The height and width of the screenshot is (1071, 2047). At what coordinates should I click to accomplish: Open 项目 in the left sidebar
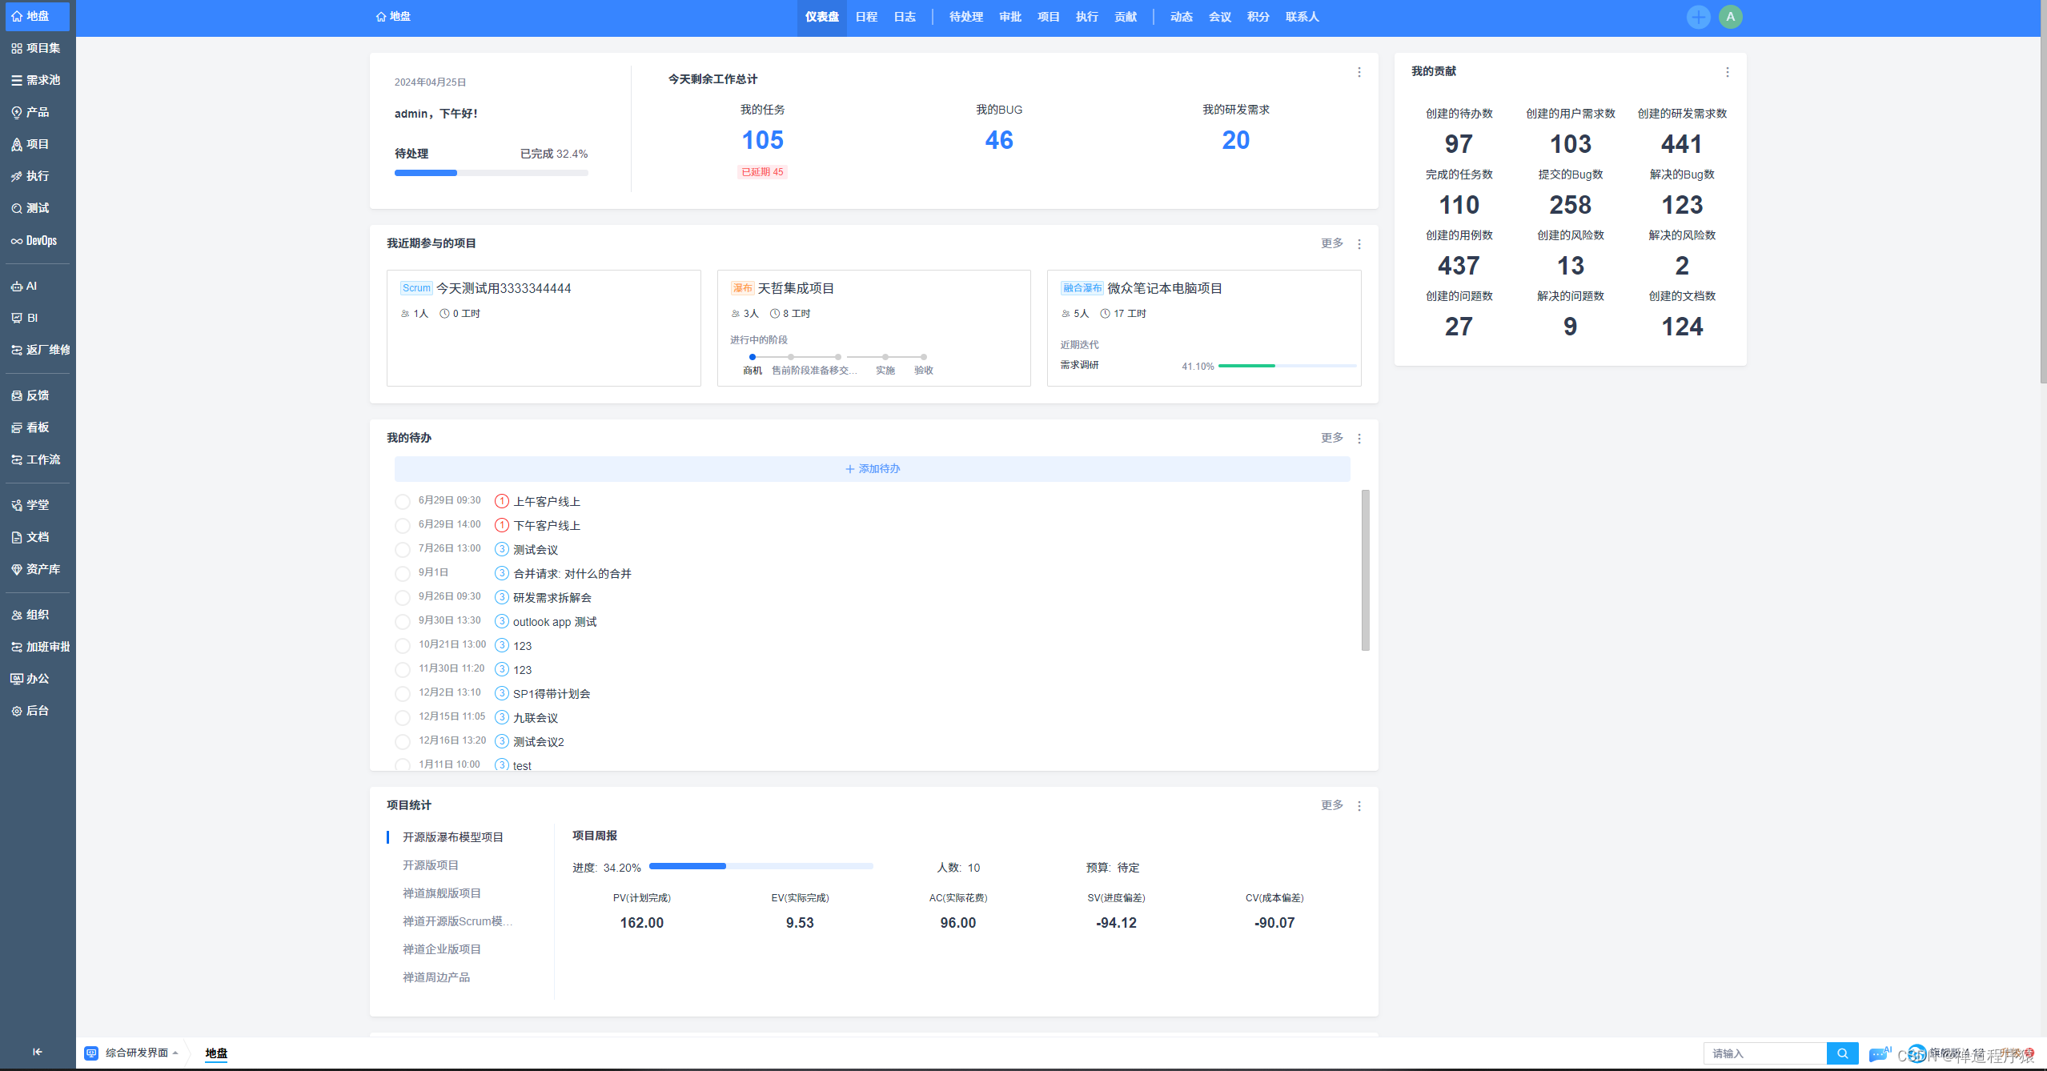click(x=37, y=144)
